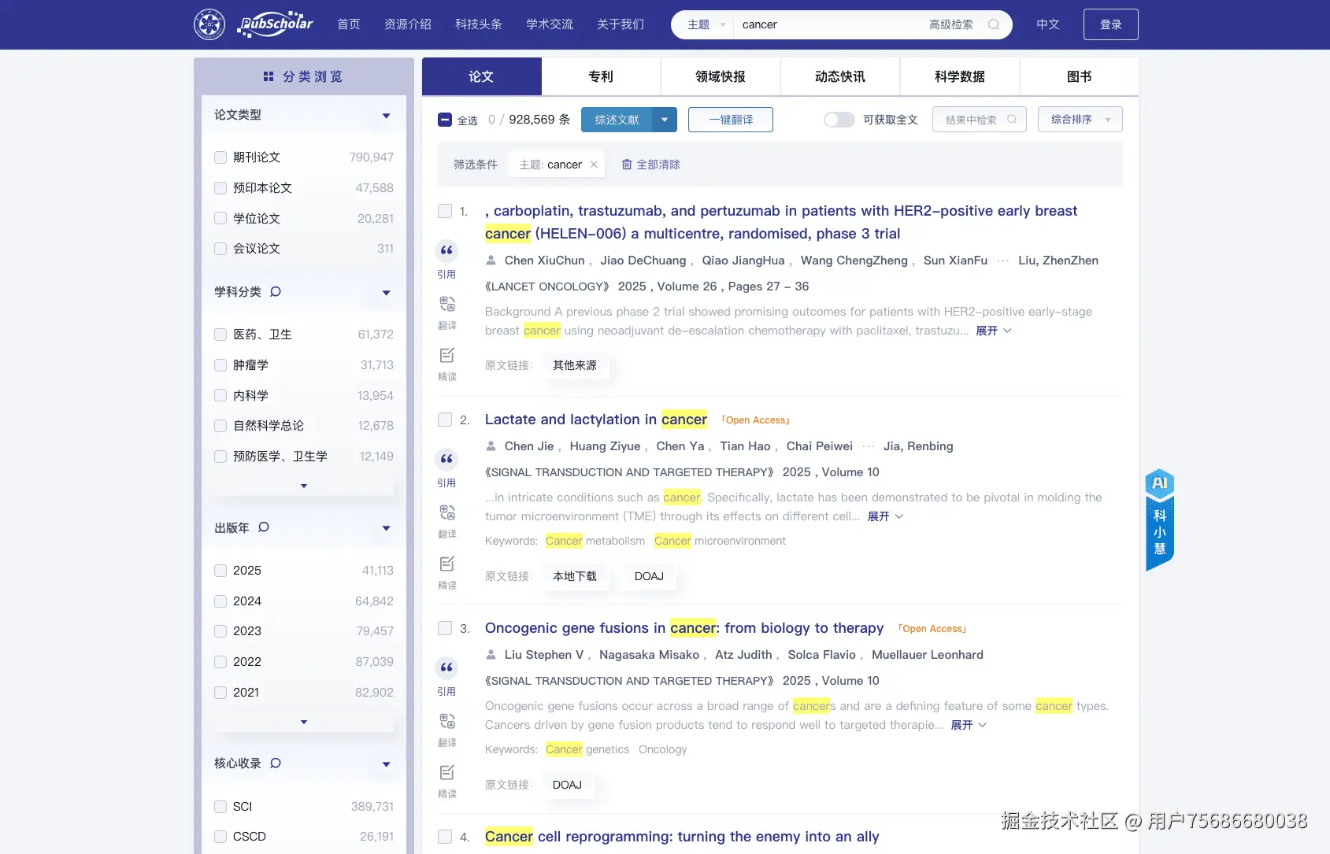The height and width of the screenshot is (854, 1330).
Task: Open the AI assistant 科小慧 widget
Action: point(1160,519)
